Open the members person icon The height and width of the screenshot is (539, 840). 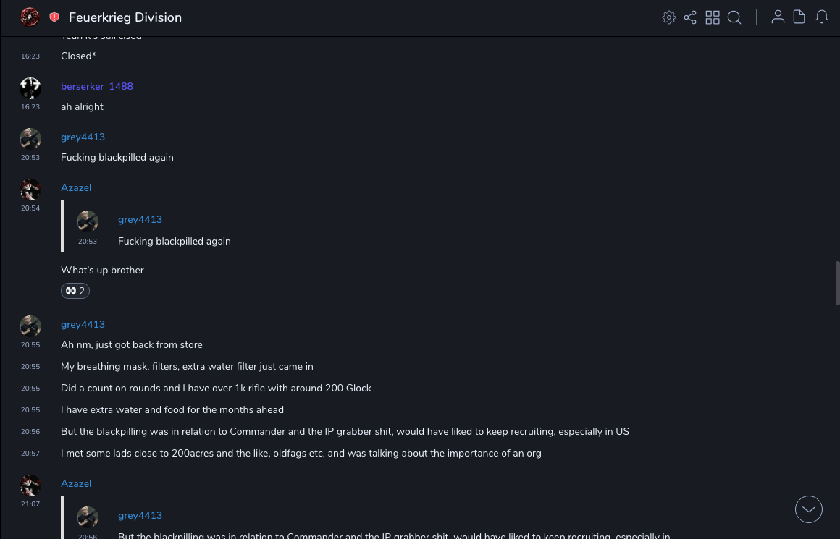pyautogui.click(x=778, y=17)
